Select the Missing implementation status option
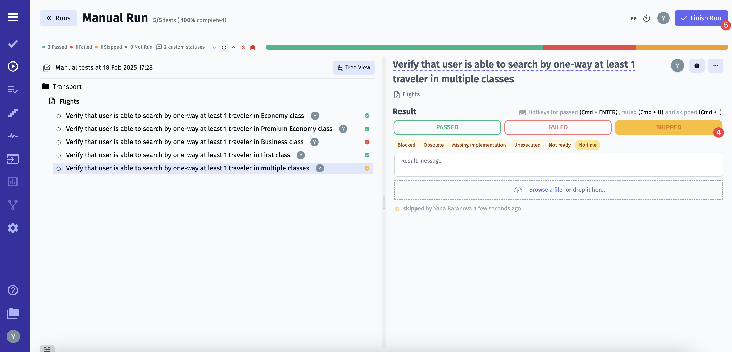The height and width of the screenshot is (352, 732). click(479, 145)
